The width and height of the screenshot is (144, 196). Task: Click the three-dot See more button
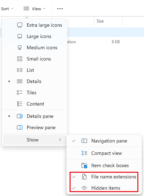click(60, 9)
